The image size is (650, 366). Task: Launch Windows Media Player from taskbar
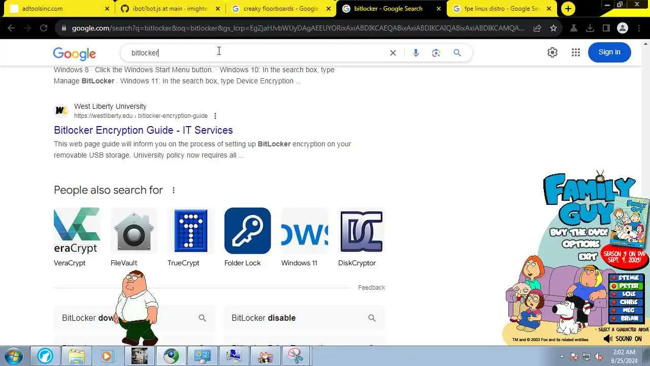[x=107, y=356]
